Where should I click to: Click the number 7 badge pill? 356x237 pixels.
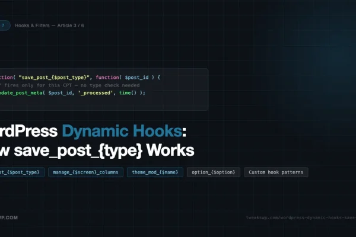[x=4, y=25]
